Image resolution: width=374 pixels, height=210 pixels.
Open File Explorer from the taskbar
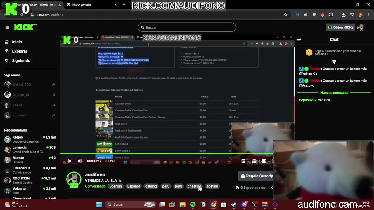(183, 204)
